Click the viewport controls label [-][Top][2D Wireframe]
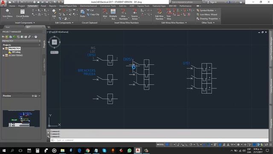The image size is (273, 154). [58, 32]
